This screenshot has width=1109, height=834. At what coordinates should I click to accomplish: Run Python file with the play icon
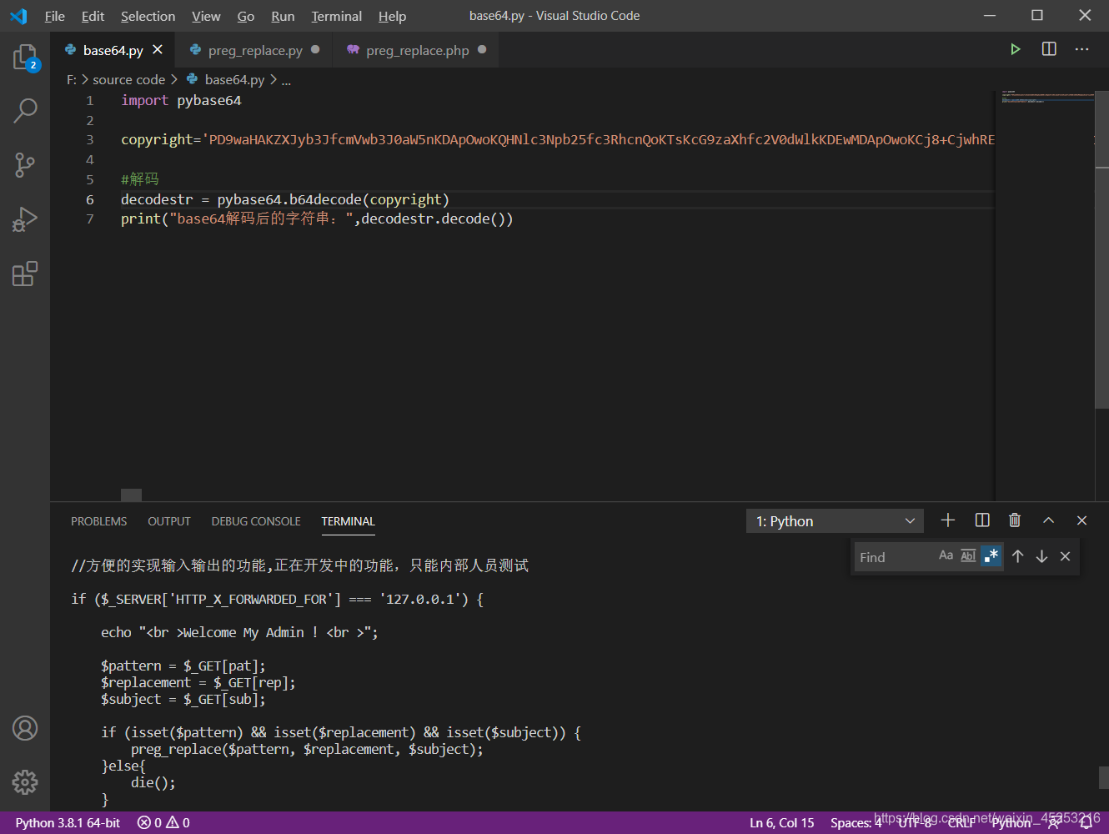point(1015,49)
